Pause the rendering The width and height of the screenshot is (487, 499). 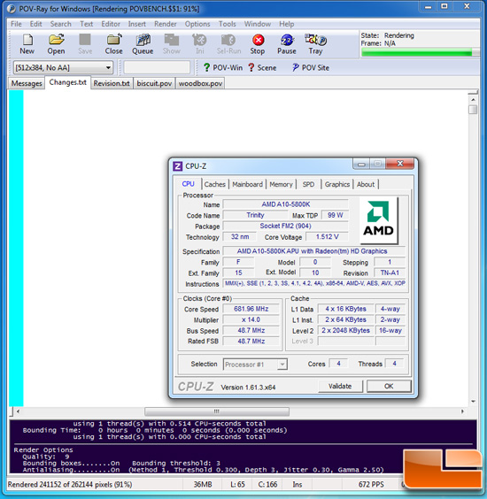pyautogui.click(x=287, y=44)
